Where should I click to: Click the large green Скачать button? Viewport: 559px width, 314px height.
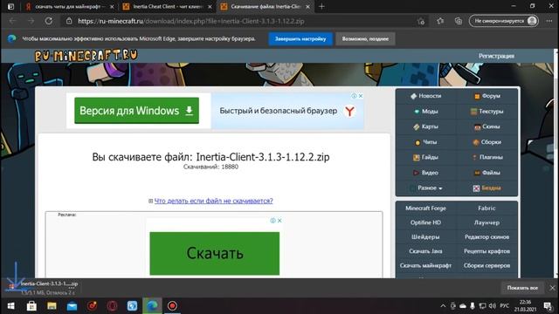(215, 253)
